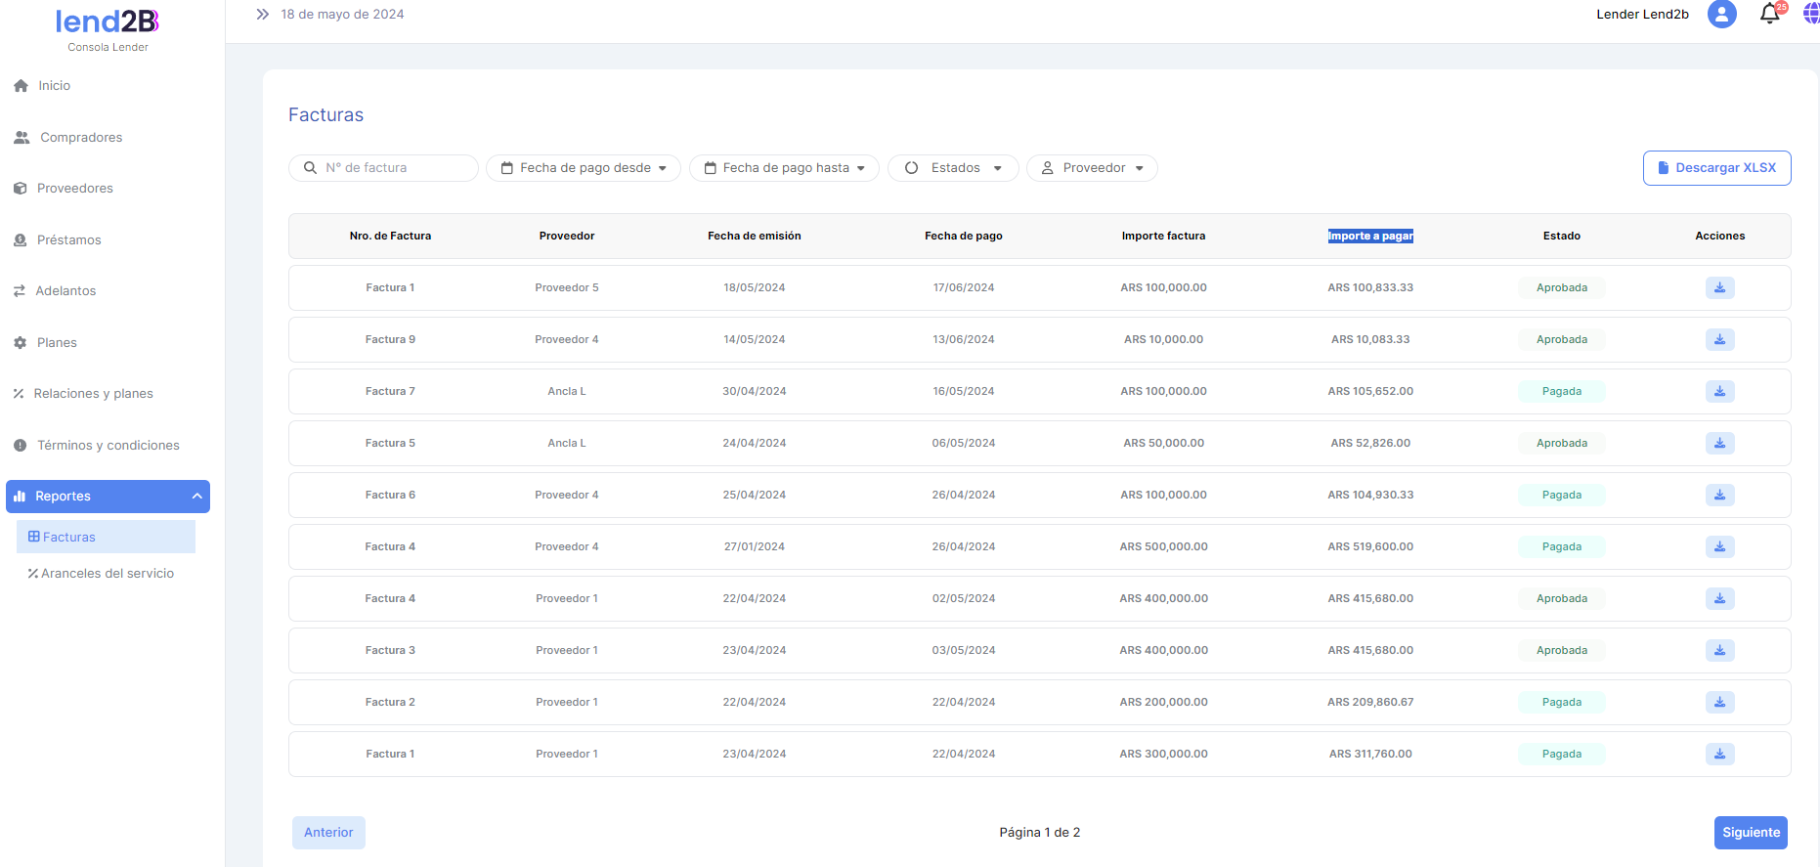The height and width of the screenshot is (867, 1820).
Task: Click download icon for Factura 2
Action: 1719,703
